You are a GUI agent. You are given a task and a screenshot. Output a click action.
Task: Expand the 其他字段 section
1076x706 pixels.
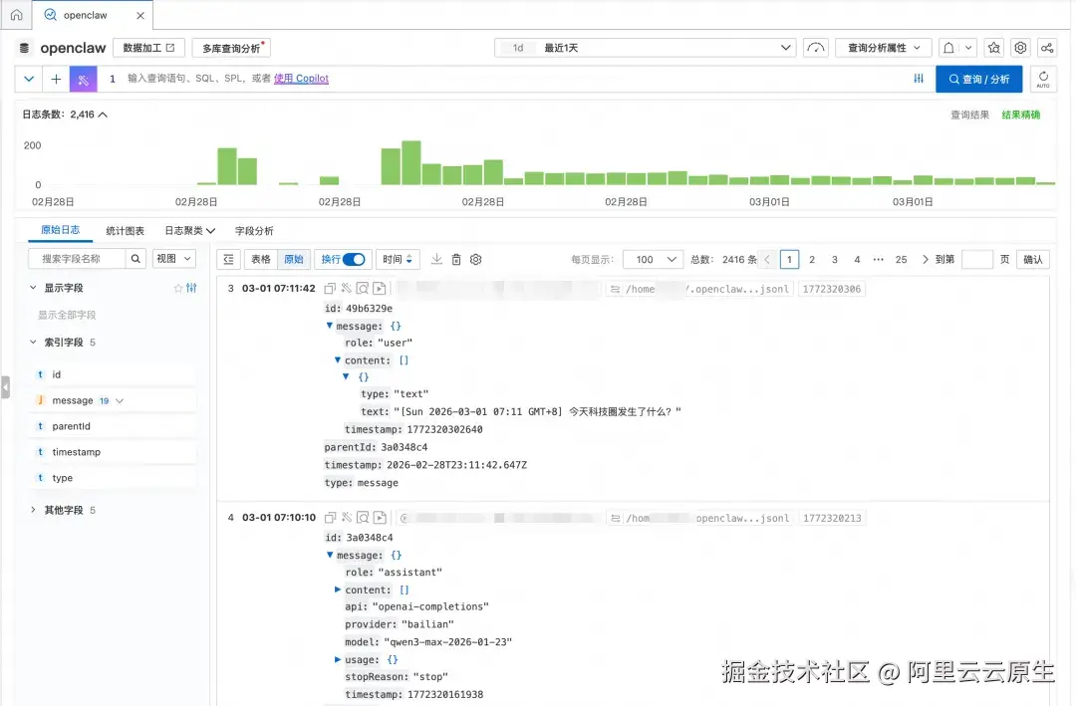click(33, 510)
